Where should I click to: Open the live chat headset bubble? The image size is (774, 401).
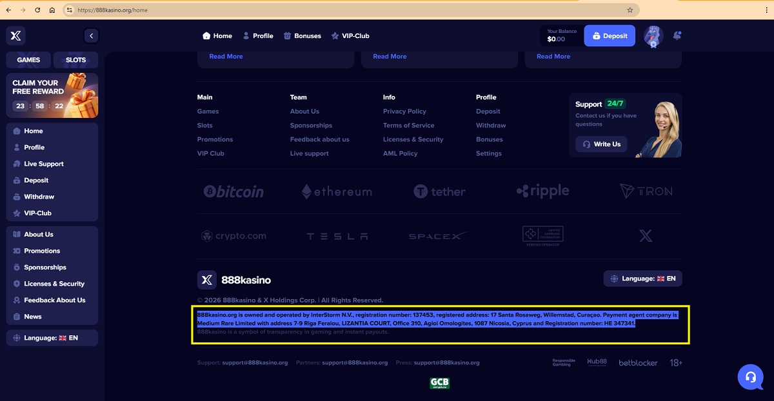pos(750,377)
